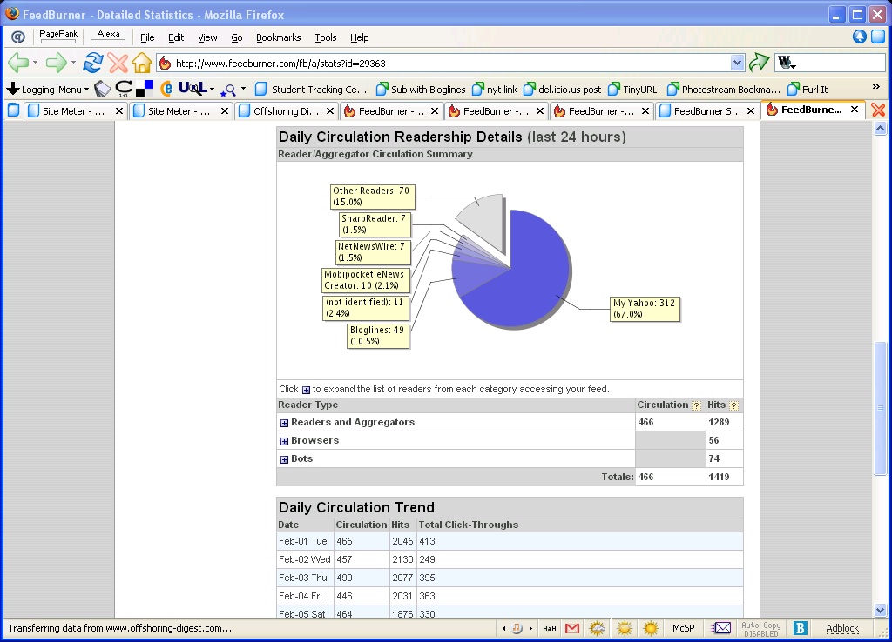Close the current tab with the red X at tab bar end
Viewport: 892px width, 642px height.
(x=878, y=110)
